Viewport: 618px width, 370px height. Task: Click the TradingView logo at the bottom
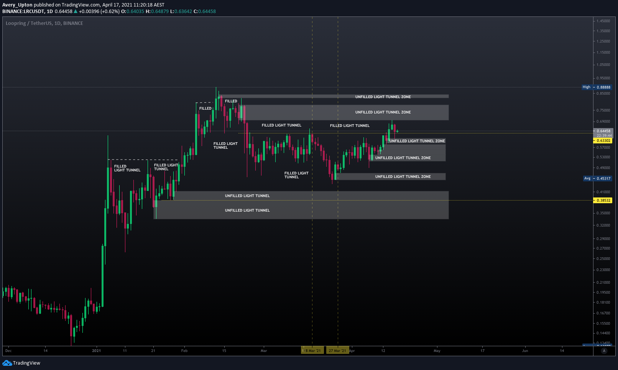tap(21, 363)
